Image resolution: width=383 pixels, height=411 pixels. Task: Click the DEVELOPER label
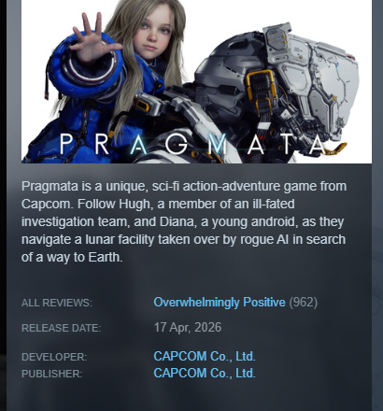[x=54, y=357]
